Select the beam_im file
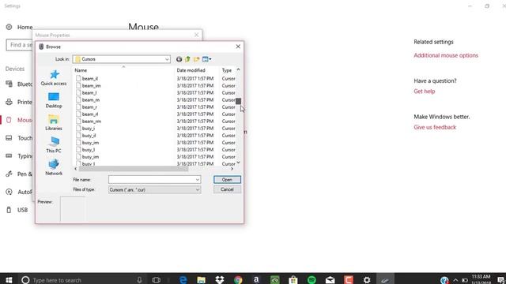 pyautogui.click(x=92, y=86)
